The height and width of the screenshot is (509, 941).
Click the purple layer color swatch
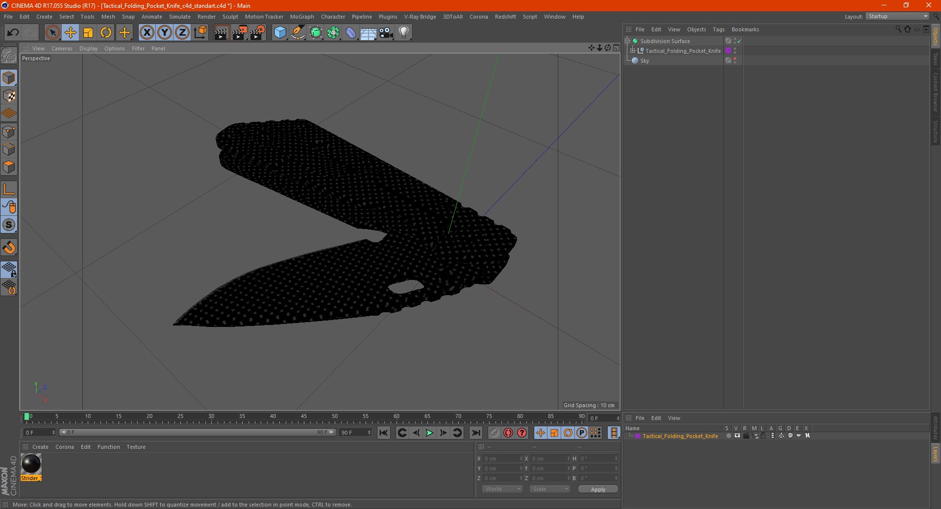point(728,51)
